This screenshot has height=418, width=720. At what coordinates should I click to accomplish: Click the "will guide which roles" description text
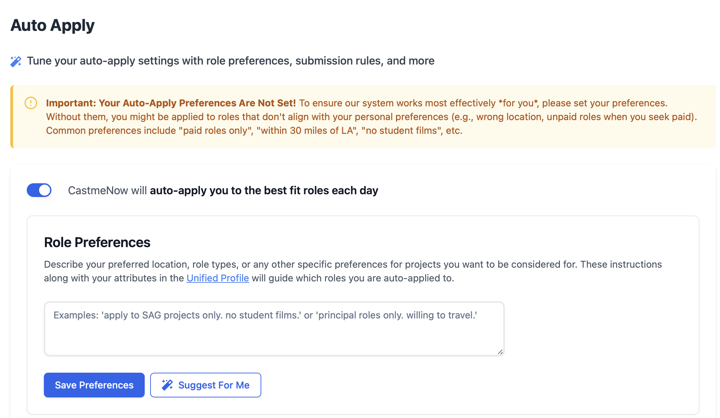[x=352, y=278]
